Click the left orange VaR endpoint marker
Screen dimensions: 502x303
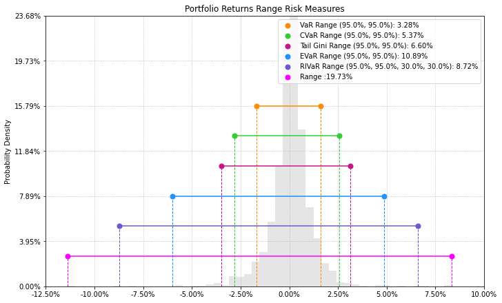click(257, 107)
